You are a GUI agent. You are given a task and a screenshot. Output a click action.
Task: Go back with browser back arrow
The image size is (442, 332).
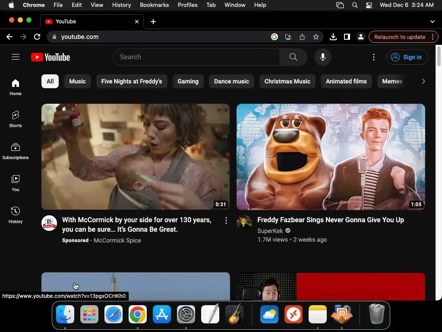[x=9, y=37]
